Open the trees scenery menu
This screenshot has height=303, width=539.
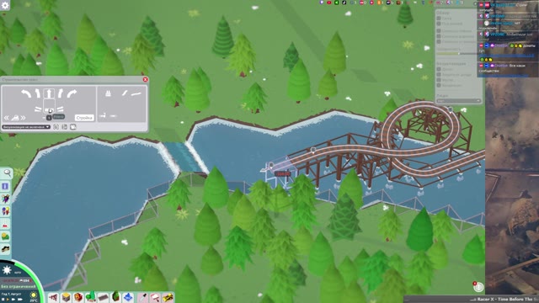click(91, 296)
